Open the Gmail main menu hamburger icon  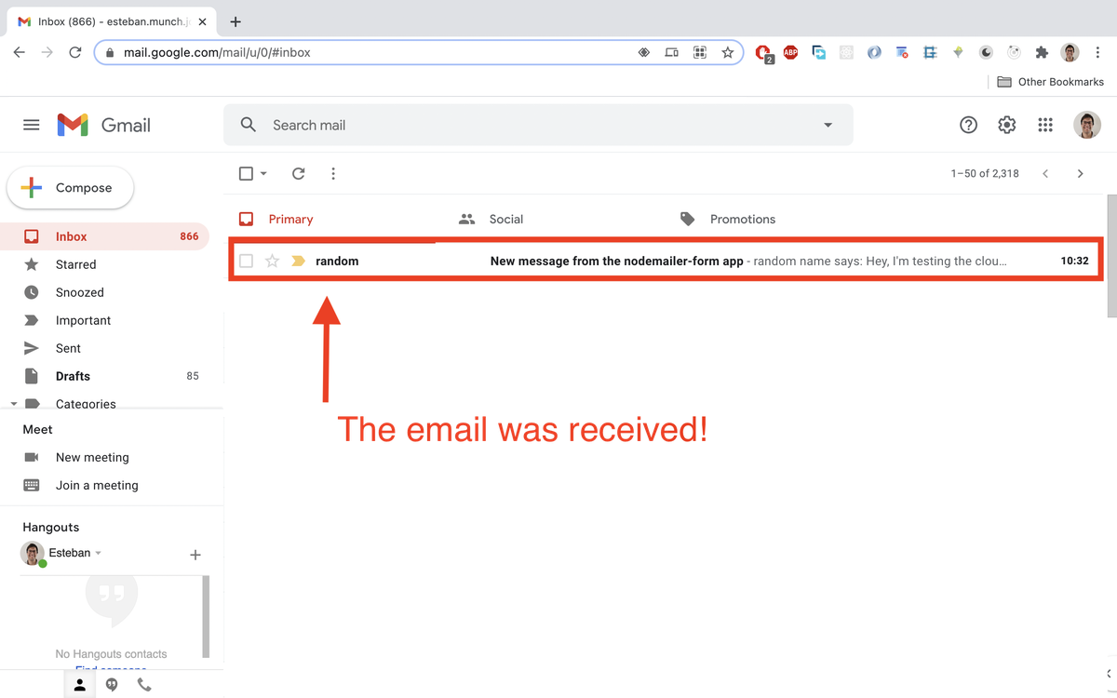click(32, 125)
